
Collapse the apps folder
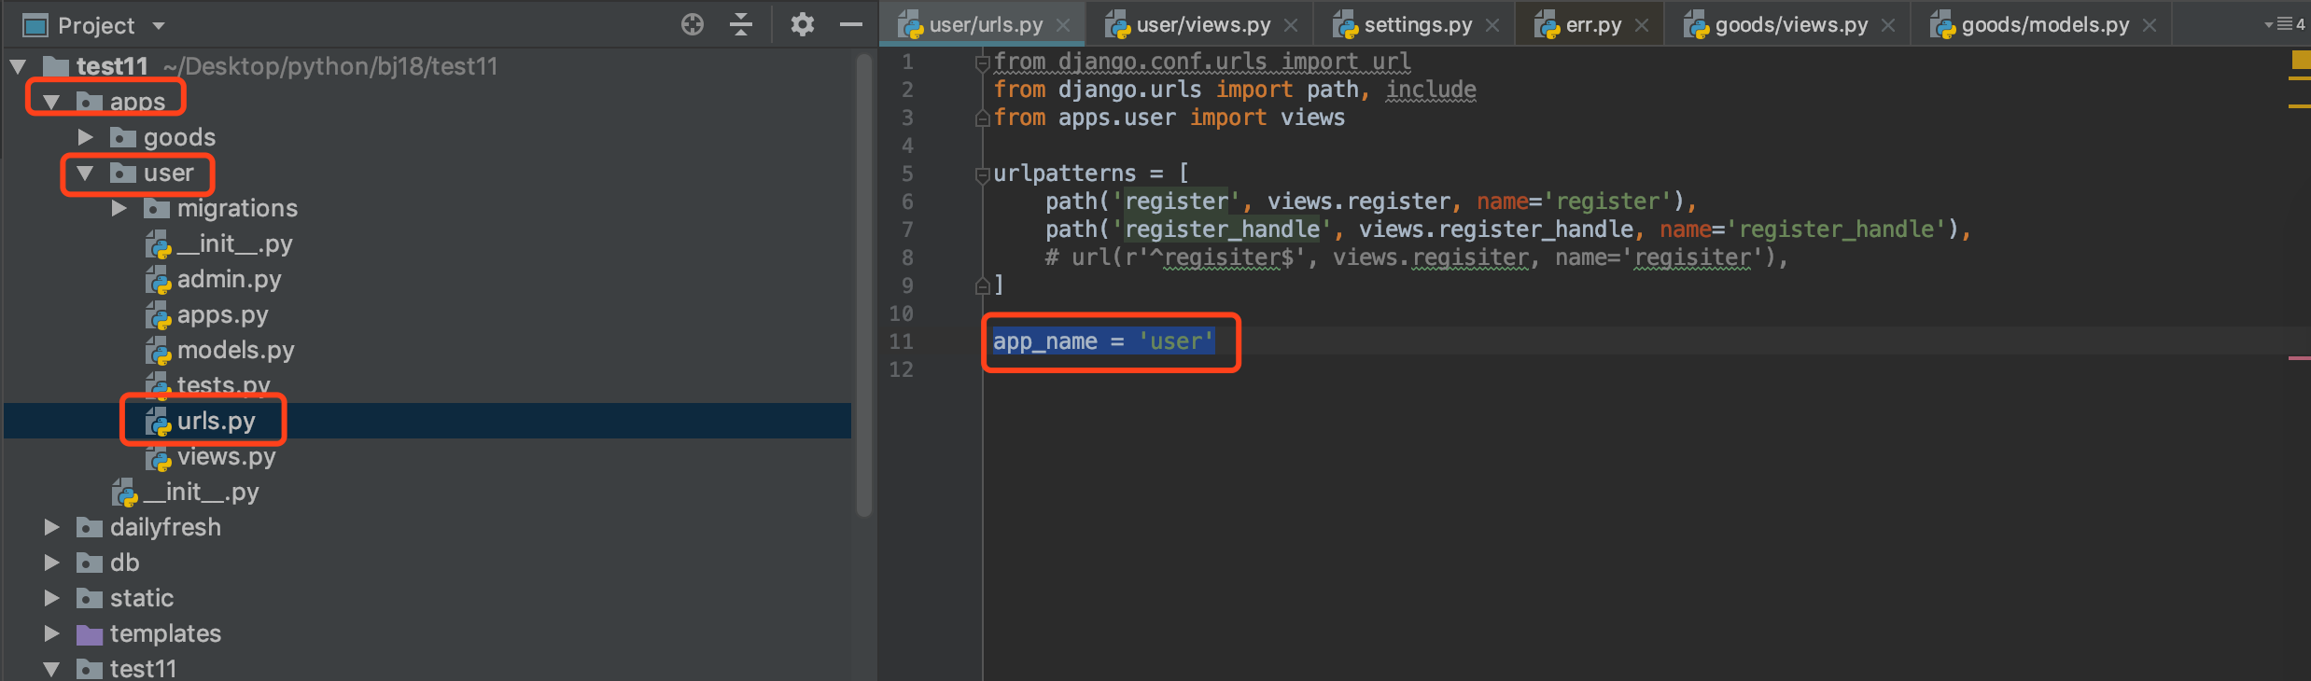pyautogui.click(x=51, y=102)
